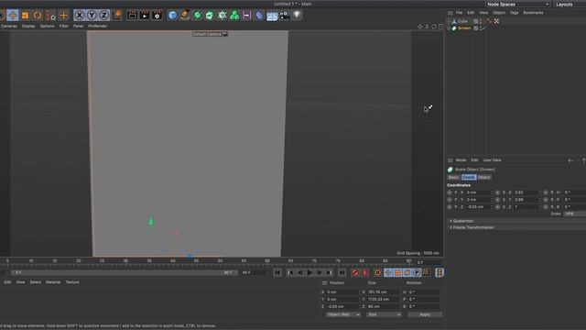
Task: Open viewport Panel menu
Action: click(x=78, y=27)
